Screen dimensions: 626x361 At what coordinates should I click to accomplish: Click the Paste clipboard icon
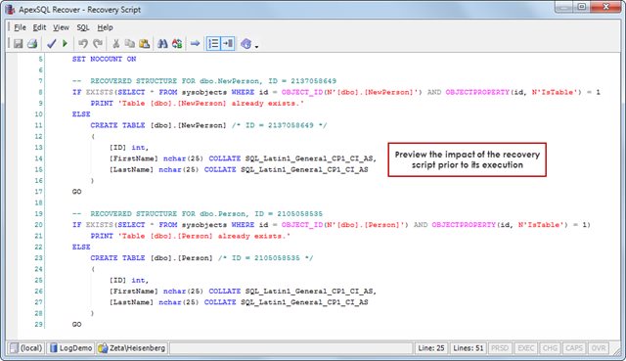(144, 43)
